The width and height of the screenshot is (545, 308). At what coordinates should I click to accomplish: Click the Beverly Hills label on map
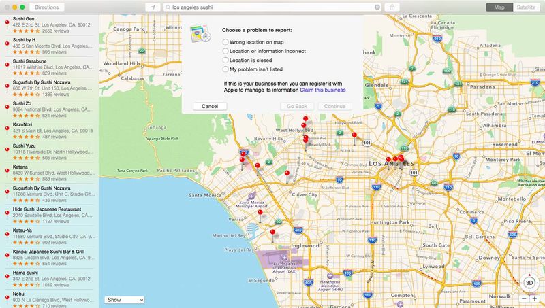[268, 139]
